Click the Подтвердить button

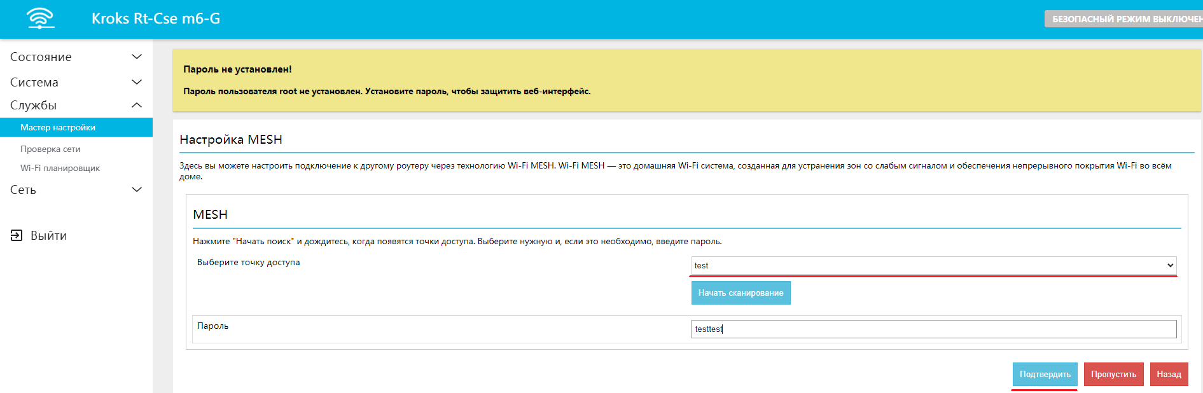[x=1045, y=374]
